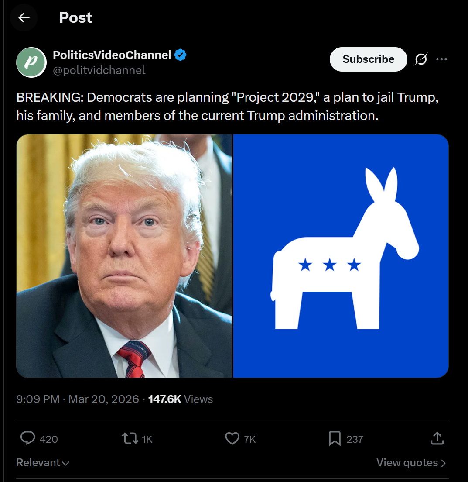Open the @politvidchannel handle link
Screen dimensions: 468x482
click(99, 70)
